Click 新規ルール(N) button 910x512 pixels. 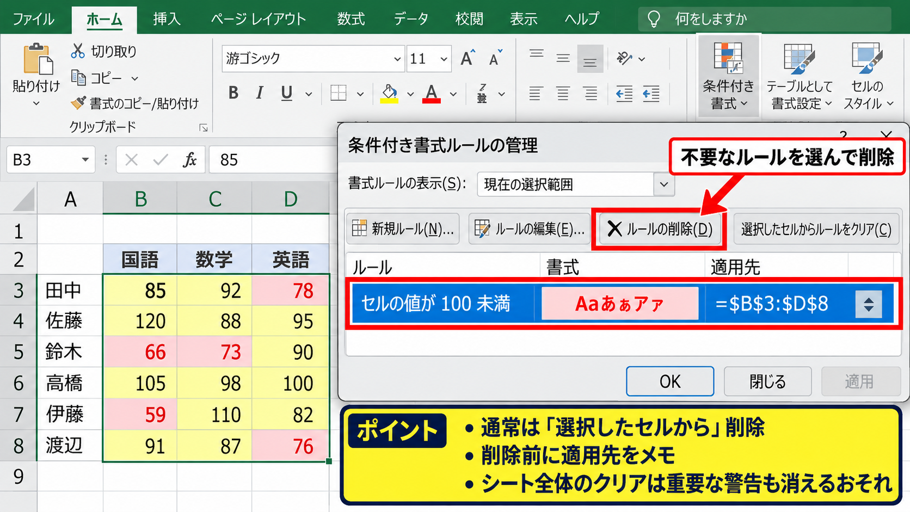click(403, 229)
